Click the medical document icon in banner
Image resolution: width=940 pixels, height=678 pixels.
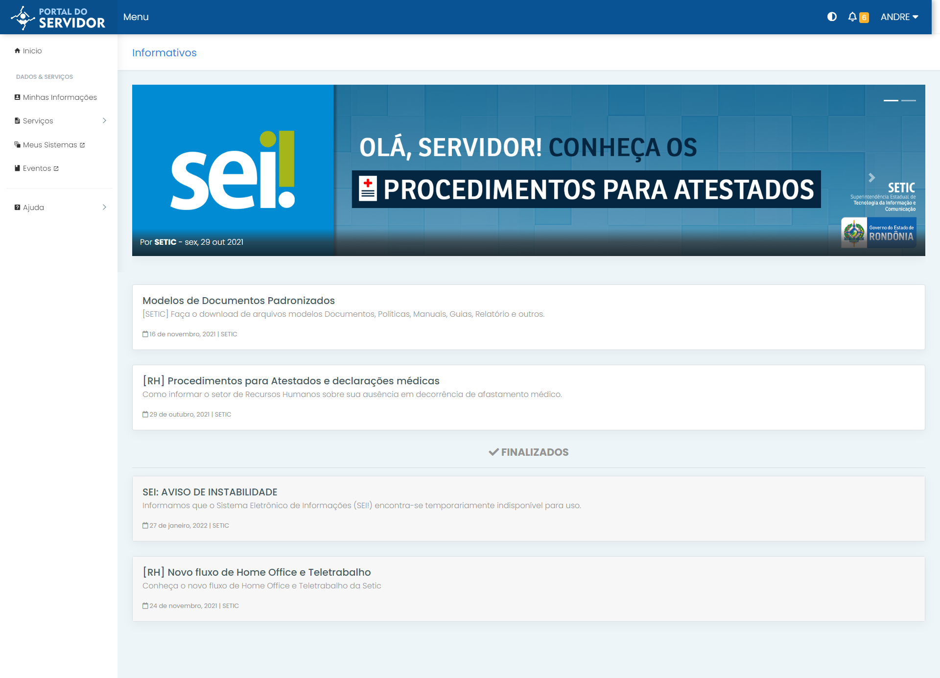pos(368,189)
